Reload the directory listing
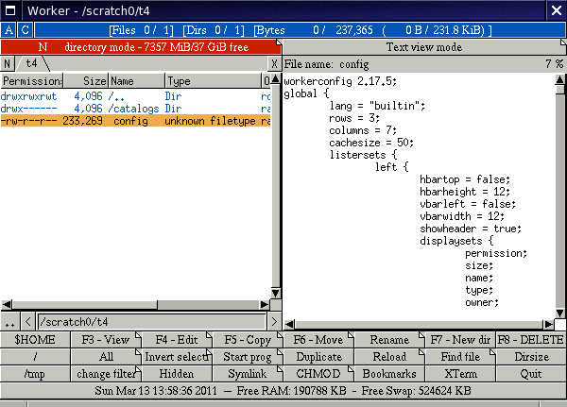This screenshot has height=407, width=567. click(389, 357)
